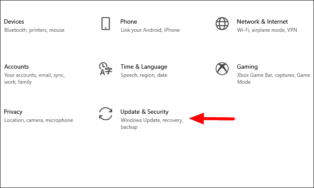Select the Time & Language heading
Screen dimensions: 314x188
point(144,67)
